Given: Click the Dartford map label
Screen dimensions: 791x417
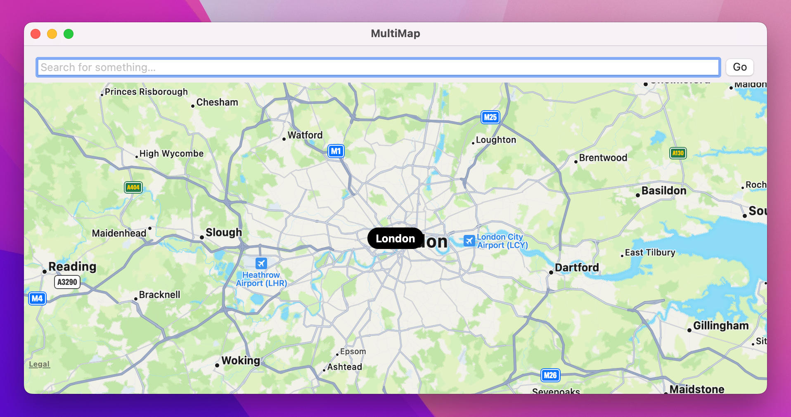Looking at the screenshot, I should point(577,268).
